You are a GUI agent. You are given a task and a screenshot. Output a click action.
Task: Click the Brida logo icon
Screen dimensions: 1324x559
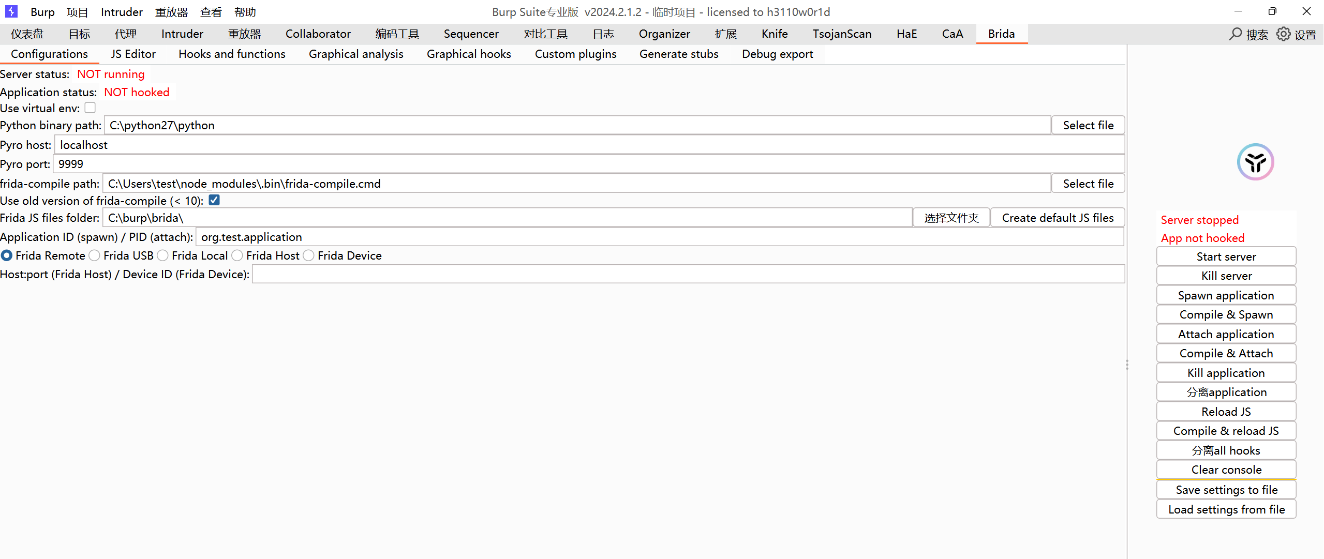point(1255,162)
